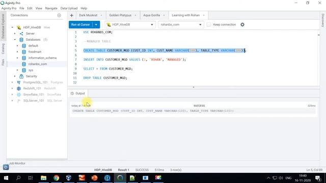Click the INSERT INTO line in editor
Screen dimensions: 326x183
coord(134,59)
